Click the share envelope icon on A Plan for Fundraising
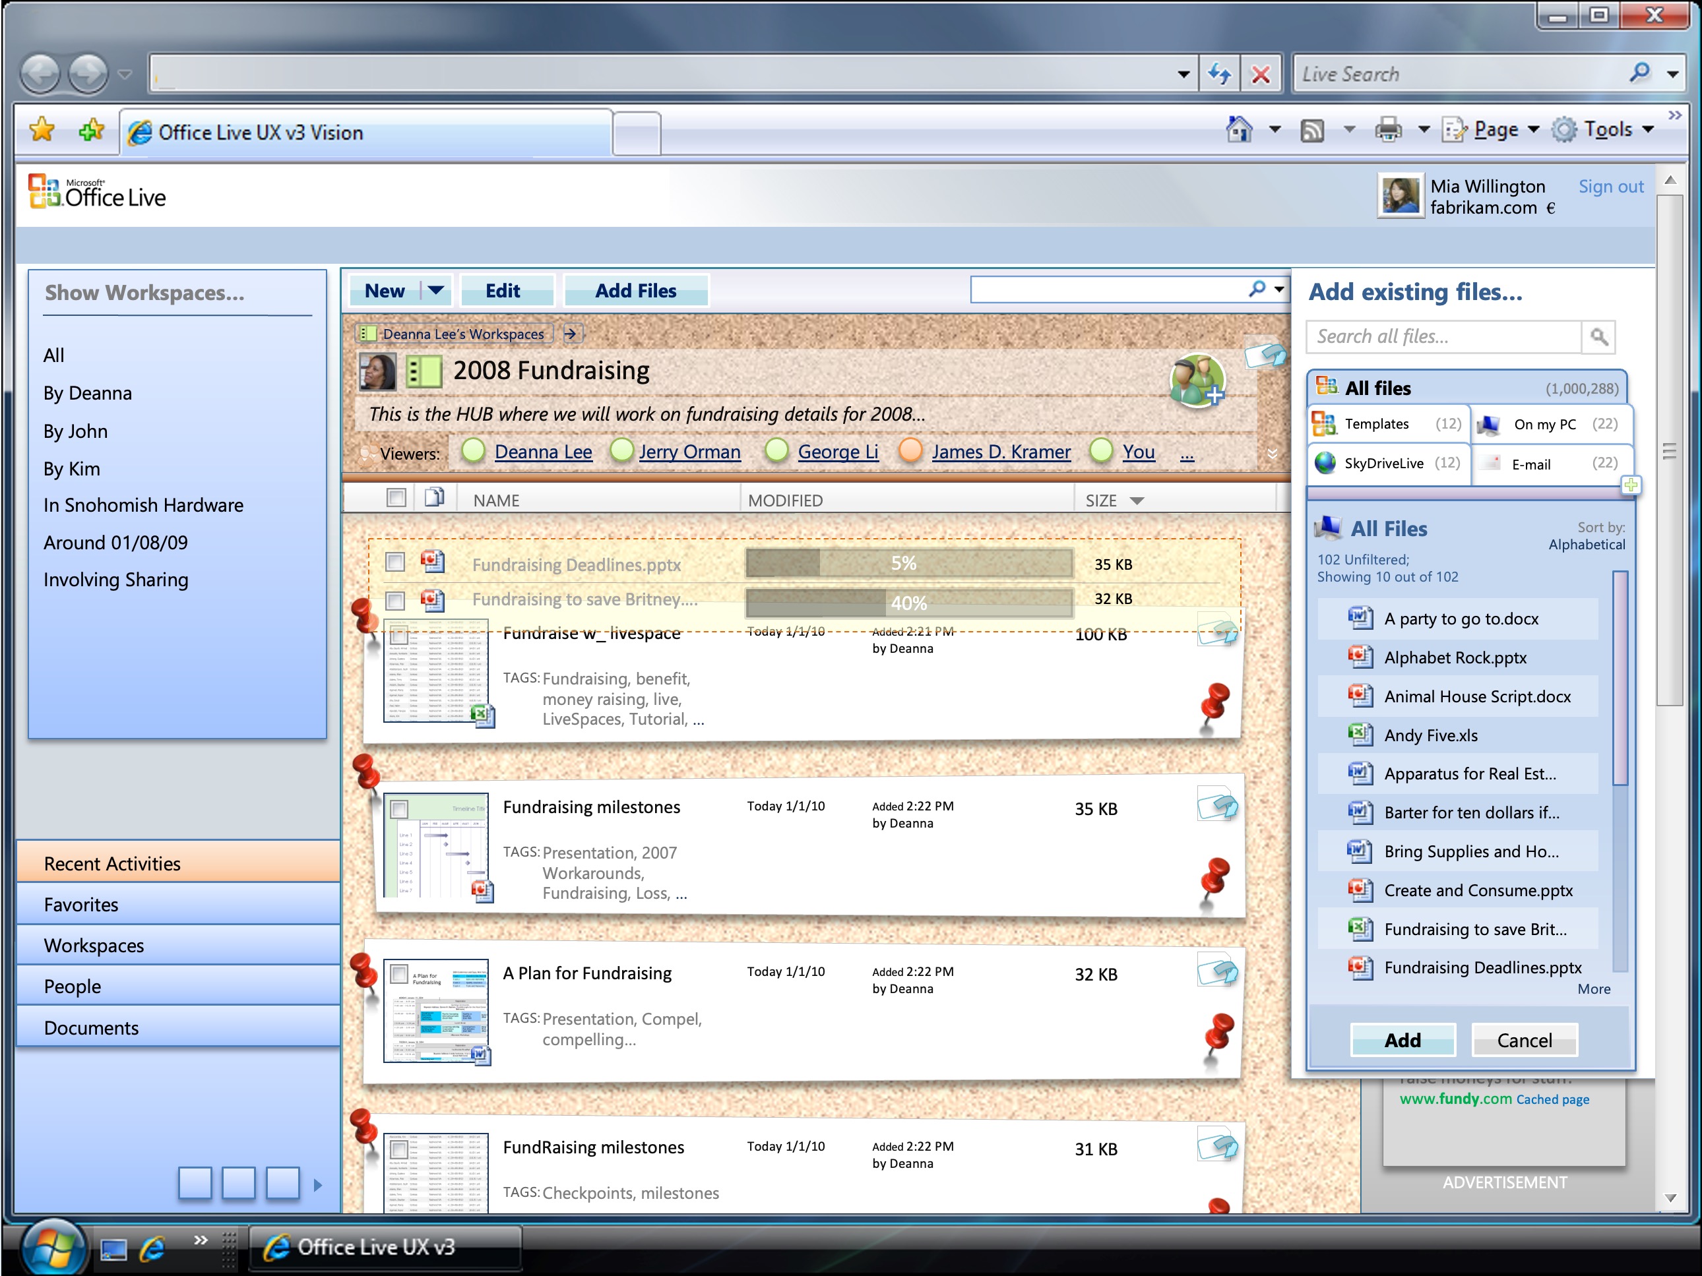The height and width of the screenshot is (1276, 1702). click(1217, 971)
